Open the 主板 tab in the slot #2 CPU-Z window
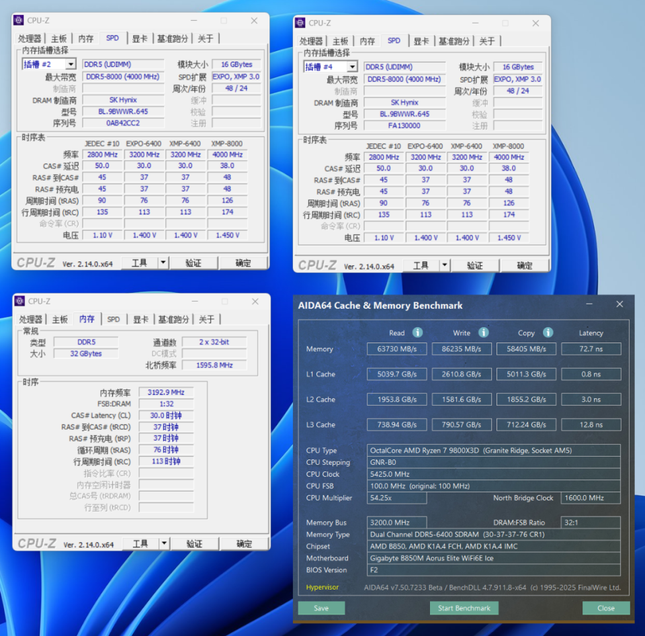The width and height of the screenshot is (645, 636). pos(59,39)
